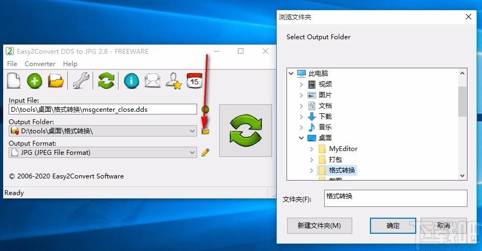Select 此电脑 in folder tree
This screenshot has height=251, width=482.
pyautogui.click(x=318, y=73)
